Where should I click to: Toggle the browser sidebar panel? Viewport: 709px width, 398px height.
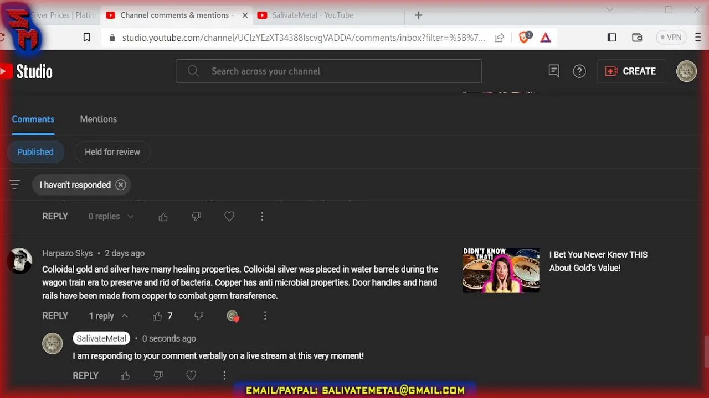[612, 38]
